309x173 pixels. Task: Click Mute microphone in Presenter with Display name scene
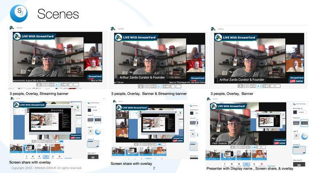coord(225,165)
